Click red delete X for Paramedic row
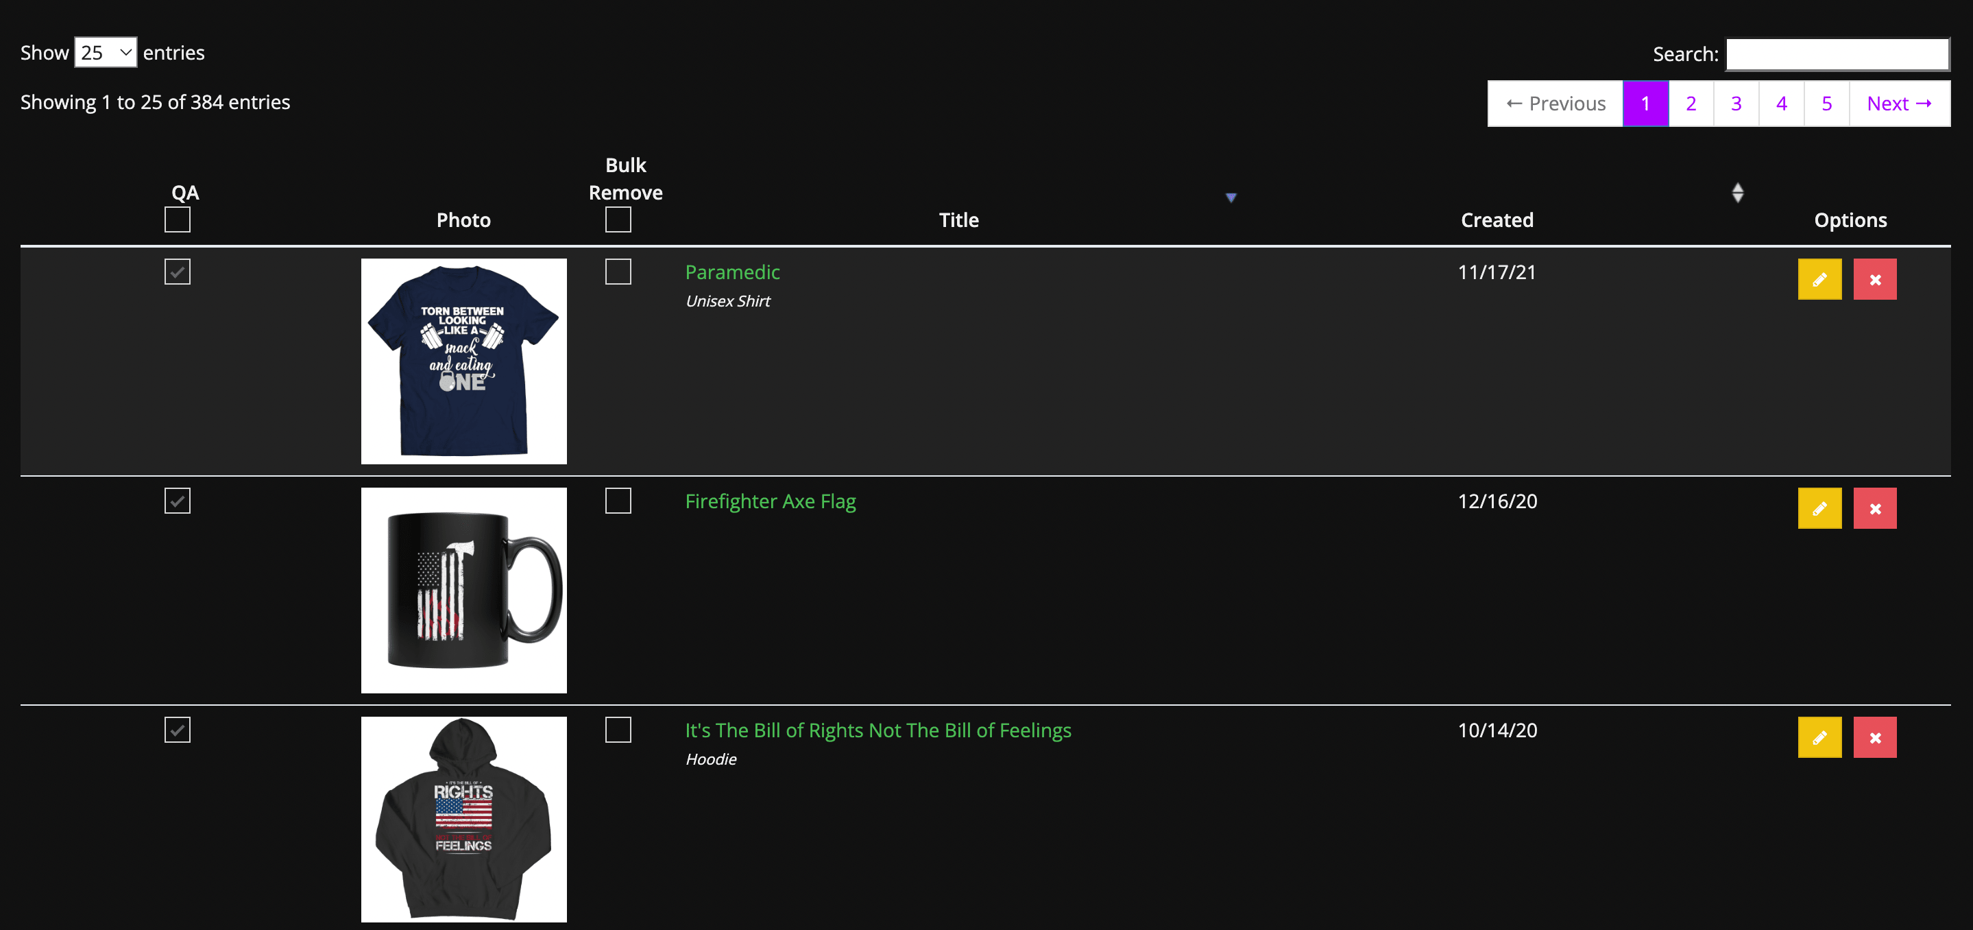The height and width of the screenshot is (930, 1973). pos(1874,280)
